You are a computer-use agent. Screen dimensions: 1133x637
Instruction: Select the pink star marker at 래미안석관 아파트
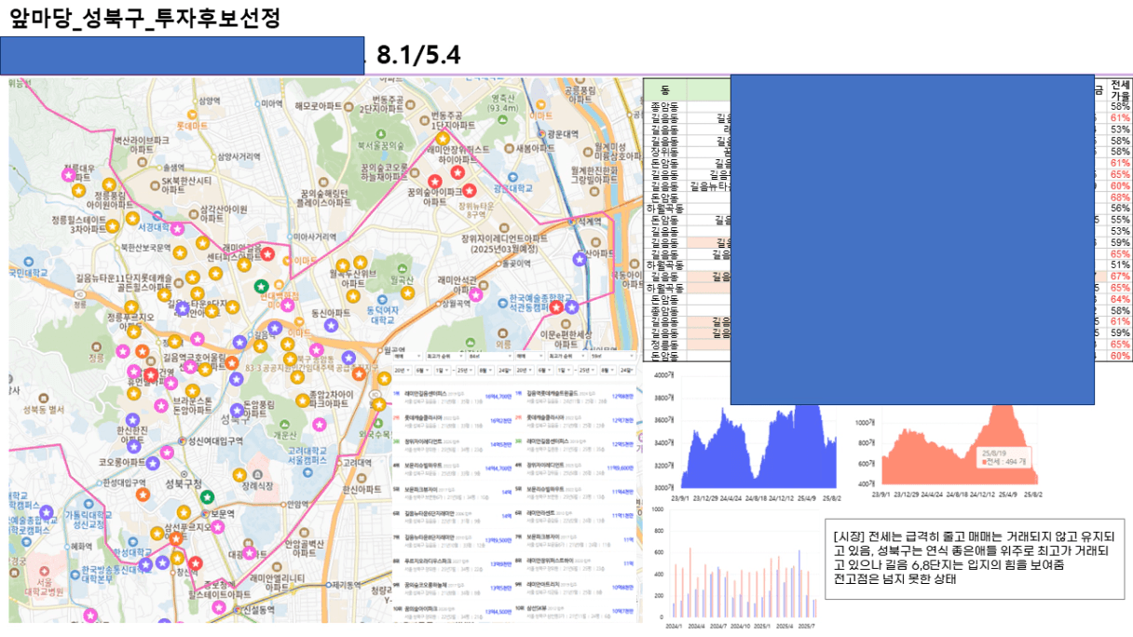point(475,294)
